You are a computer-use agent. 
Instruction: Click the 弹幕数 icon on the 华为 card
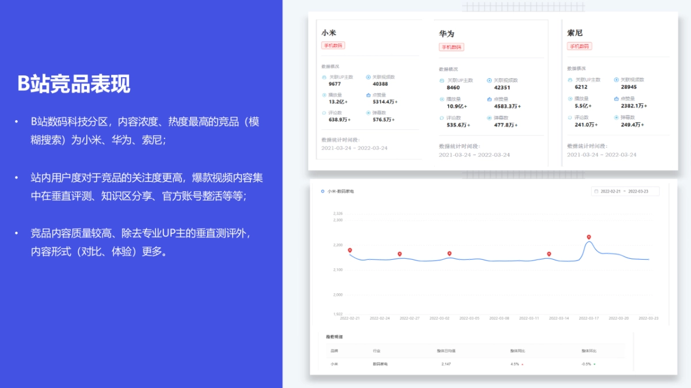(489, 117)
